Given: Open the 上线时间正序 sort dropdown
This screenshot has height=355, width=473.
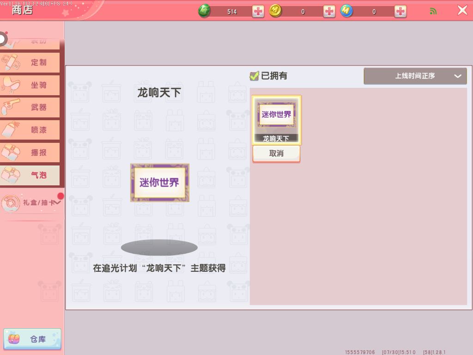Looking at the screenshot, I should click(415, 76).
